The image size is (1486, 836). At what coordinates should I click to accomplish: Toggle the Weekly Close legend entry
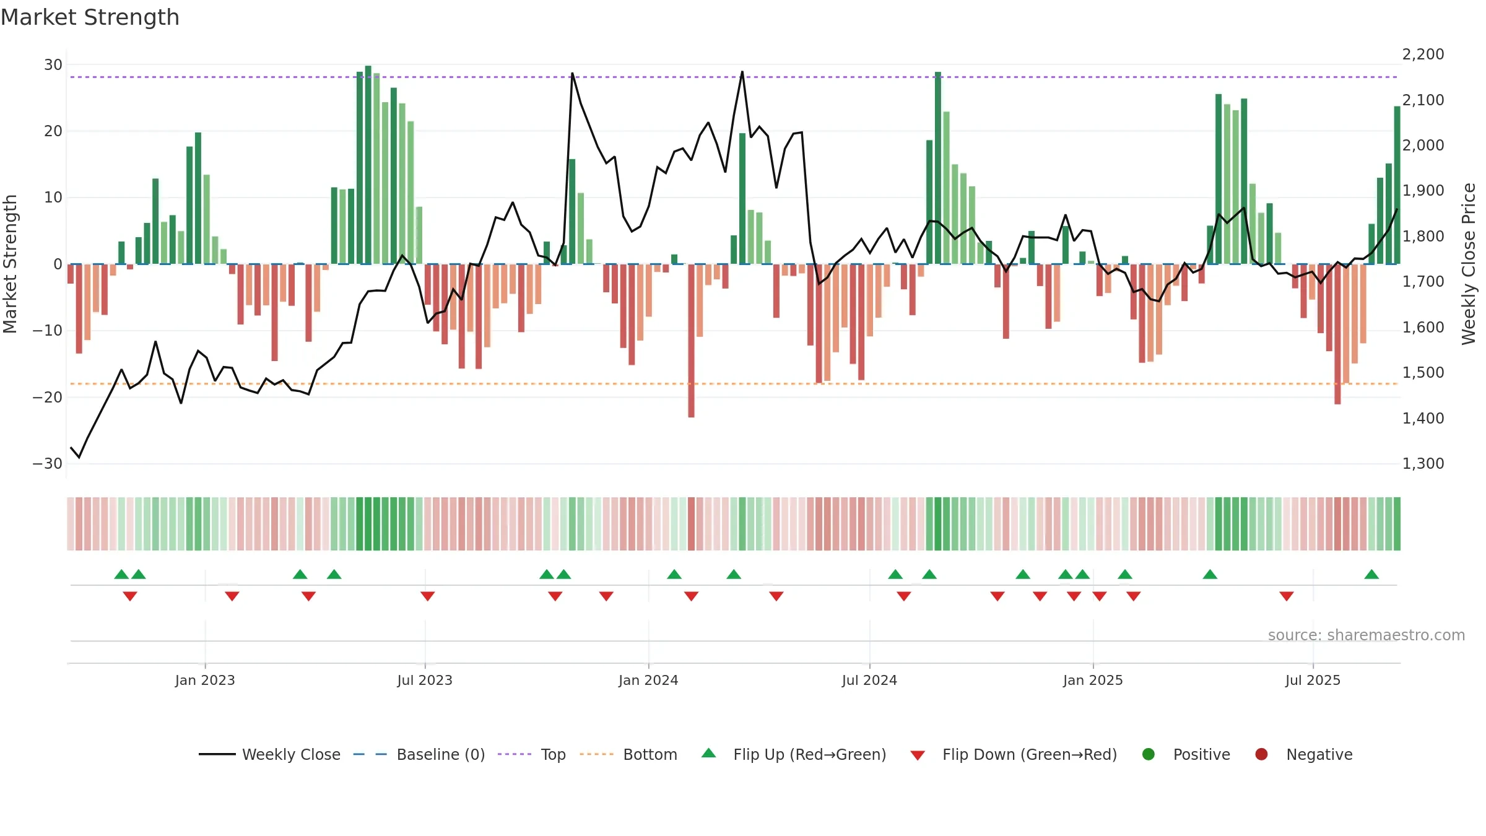point(270,754)
